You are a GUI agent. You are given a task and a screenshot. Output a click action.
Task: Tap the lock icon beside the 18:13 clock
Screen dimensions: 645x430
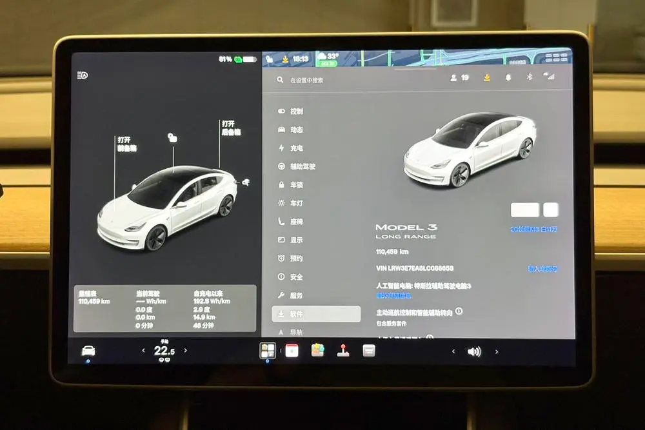[x=270, y=59]
